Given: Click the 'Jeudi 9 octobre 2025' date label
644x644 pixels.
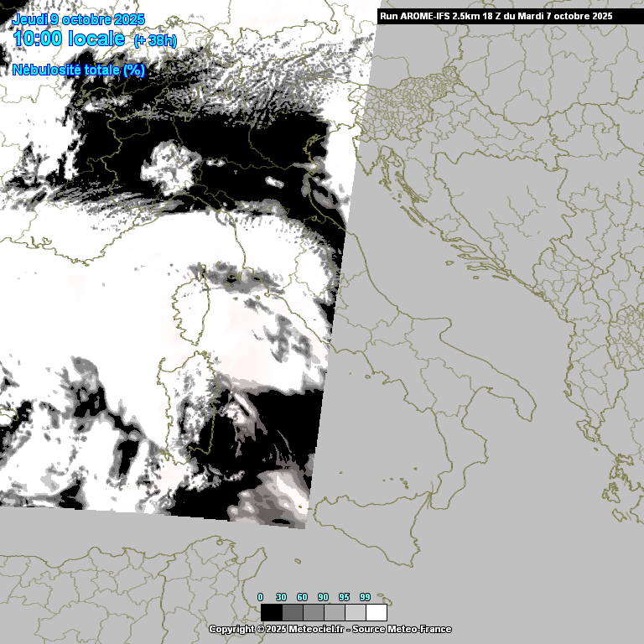Looking at the screenshot, I should point(78,19).
